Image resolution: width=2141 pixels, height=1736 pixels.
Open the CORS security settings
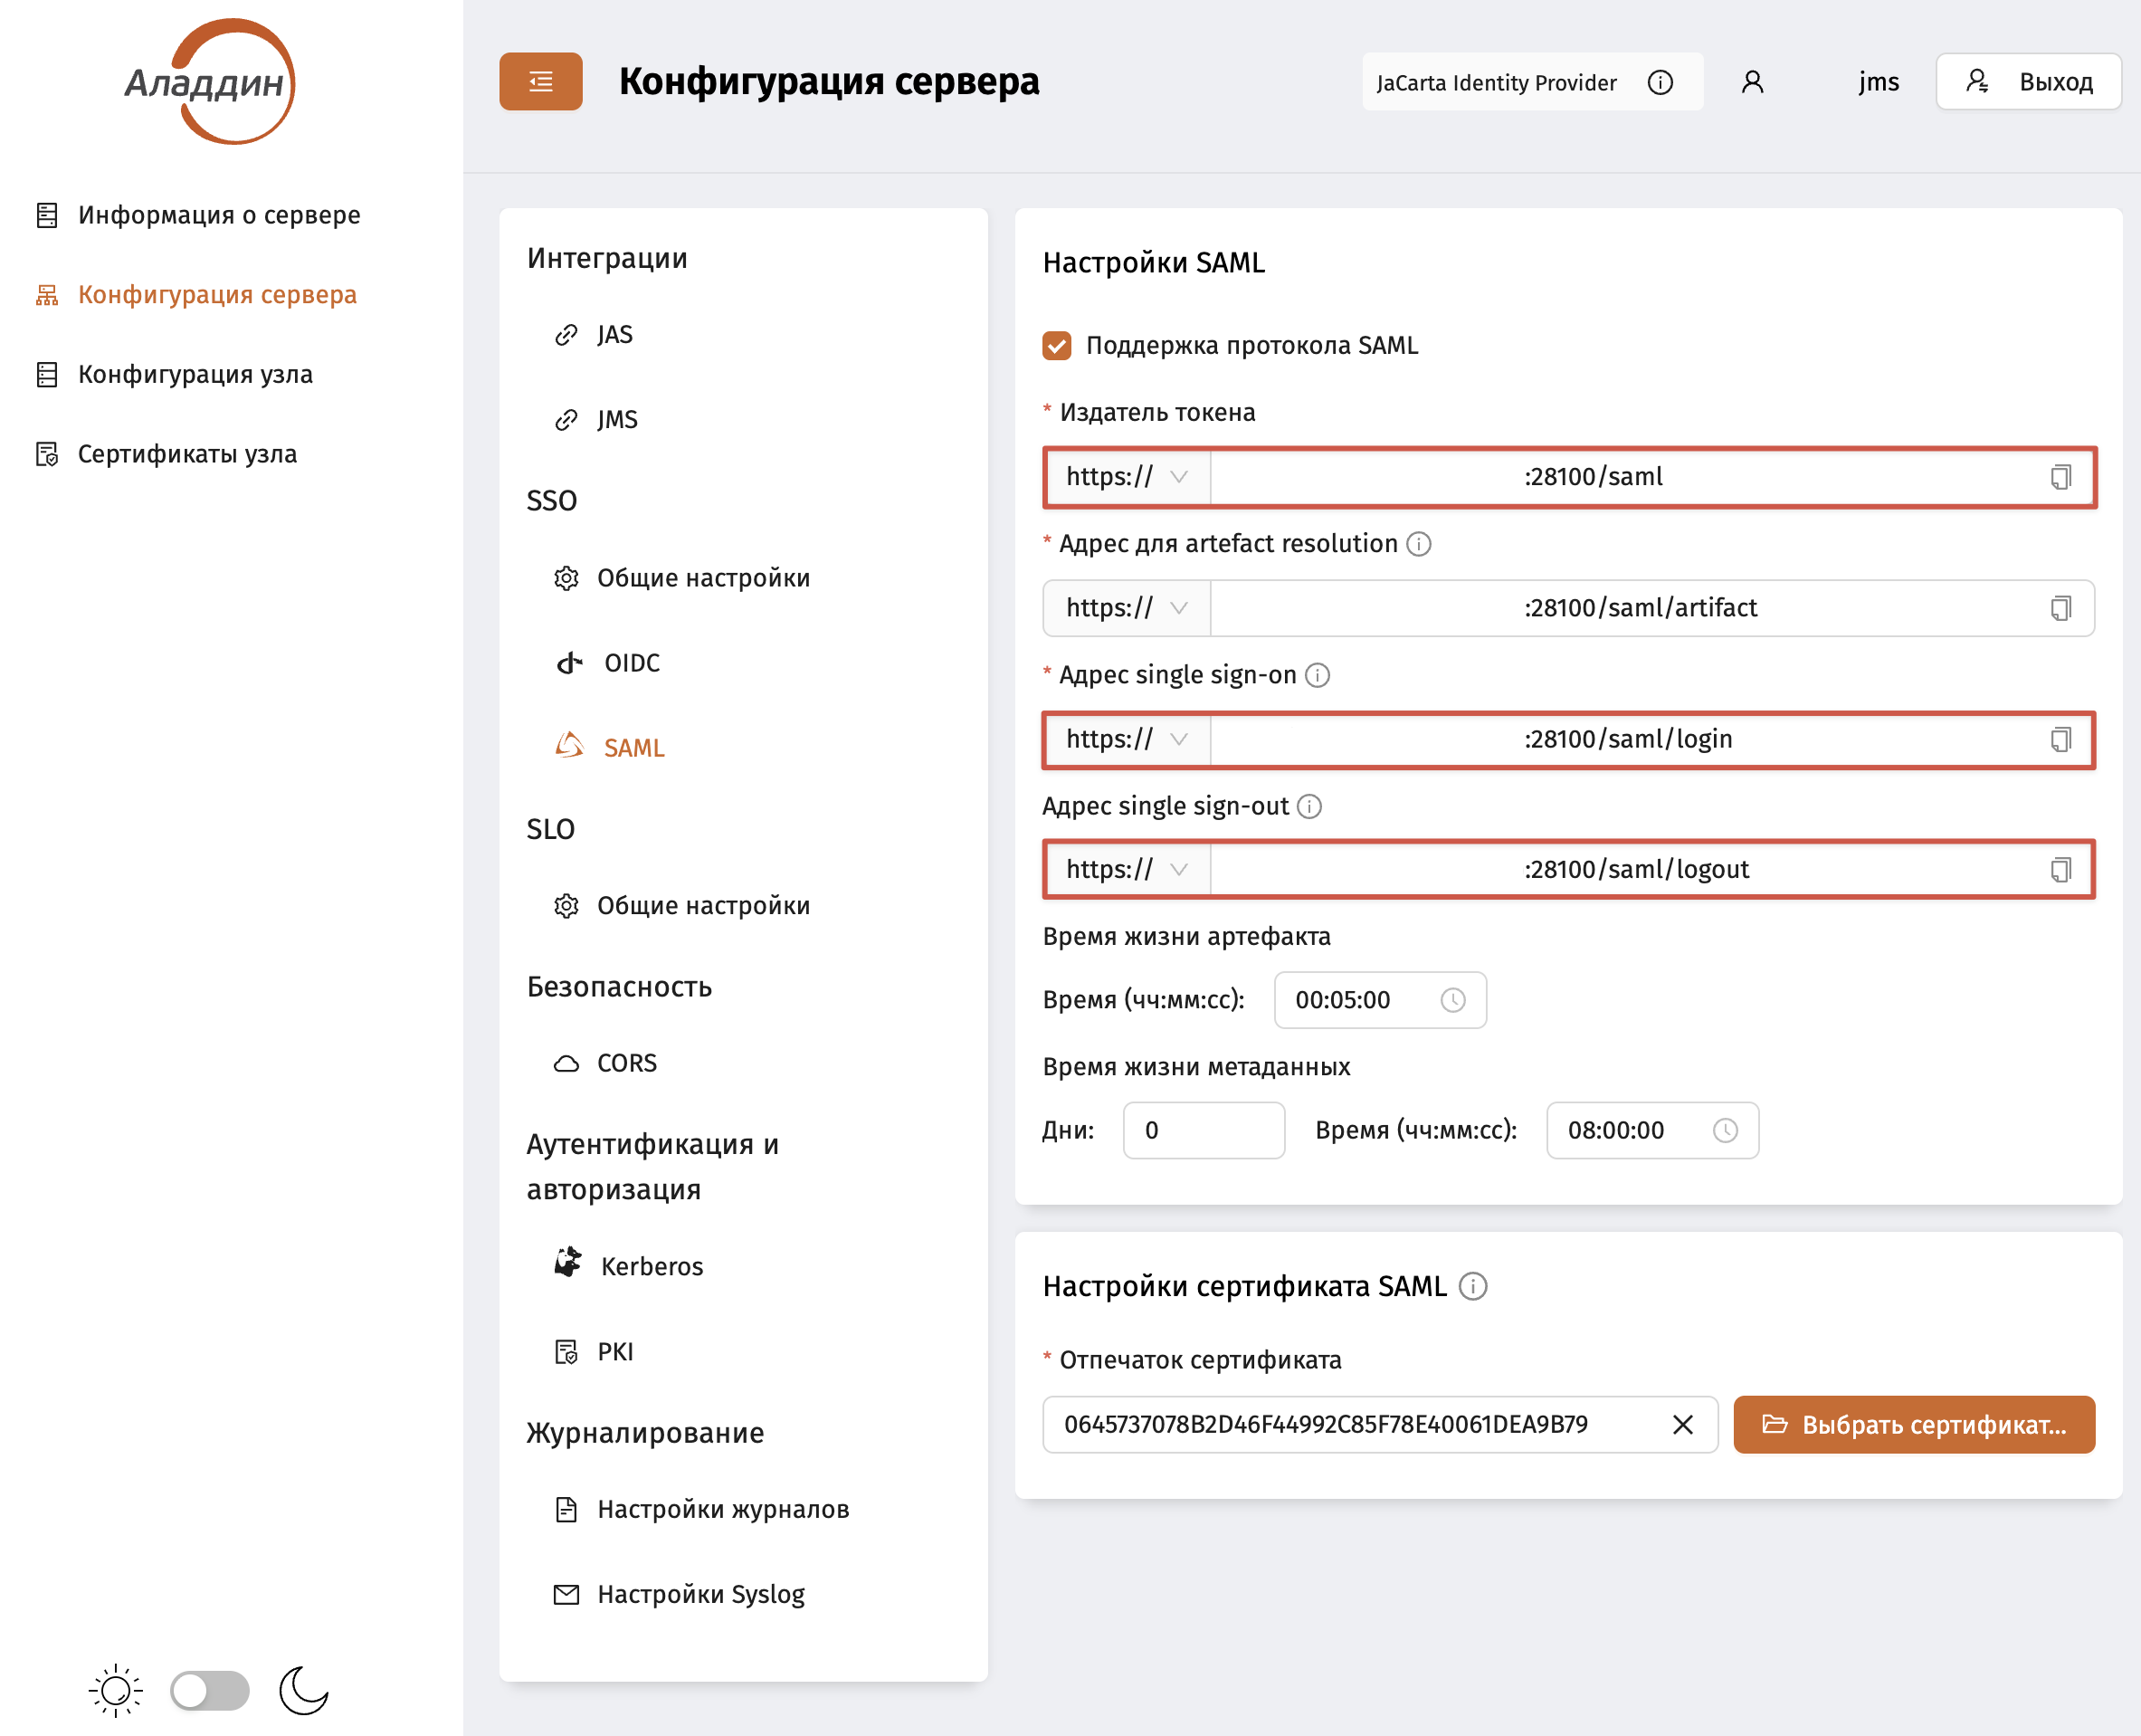coord(605,1063)
